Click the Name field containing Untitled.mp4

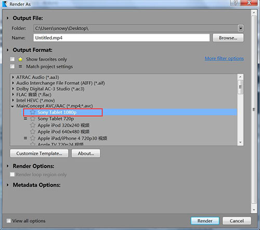(121, 38)
